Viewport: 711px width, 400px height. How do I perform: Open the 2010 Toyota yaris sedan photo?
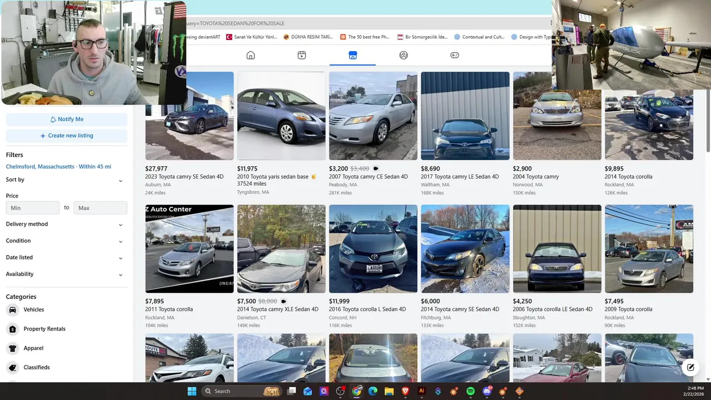coord(282,116)
